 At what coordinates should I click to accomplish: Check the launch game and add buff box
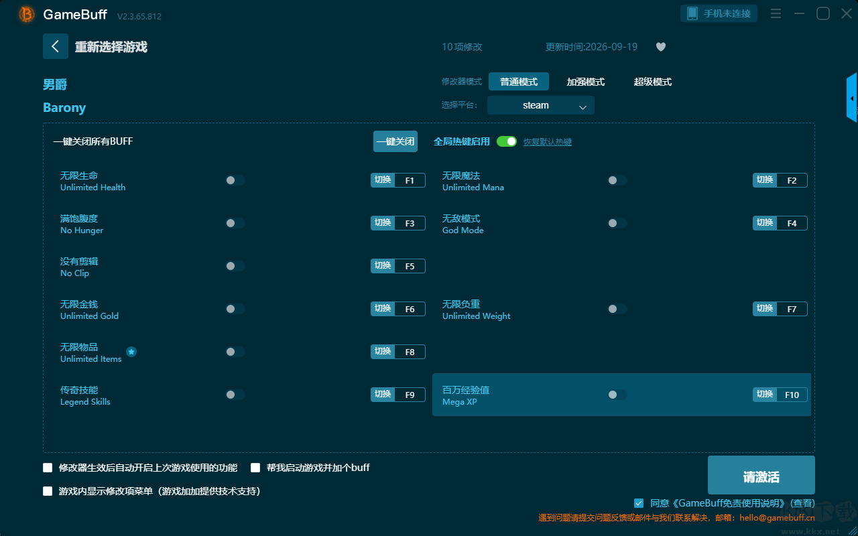click(255, 468)
